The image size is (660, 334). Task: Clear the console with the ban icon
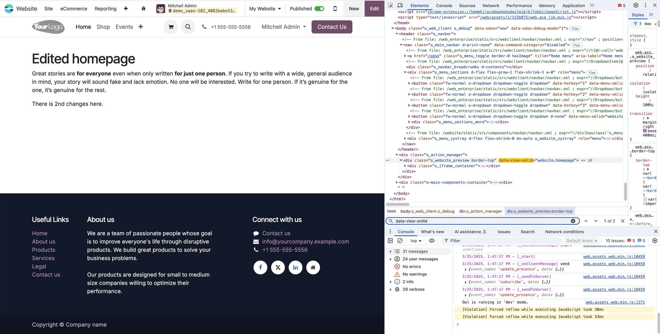click(x=400, y=241)
